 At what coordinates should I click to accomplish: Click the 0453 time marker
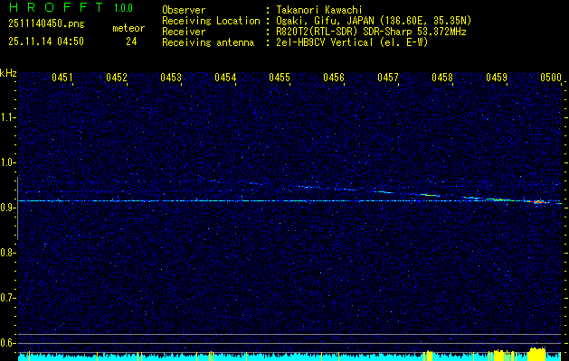click(x=171, y=79)
